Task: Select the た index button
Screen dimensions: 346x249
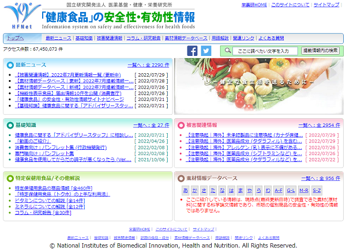Action: [x=213, y=190]
